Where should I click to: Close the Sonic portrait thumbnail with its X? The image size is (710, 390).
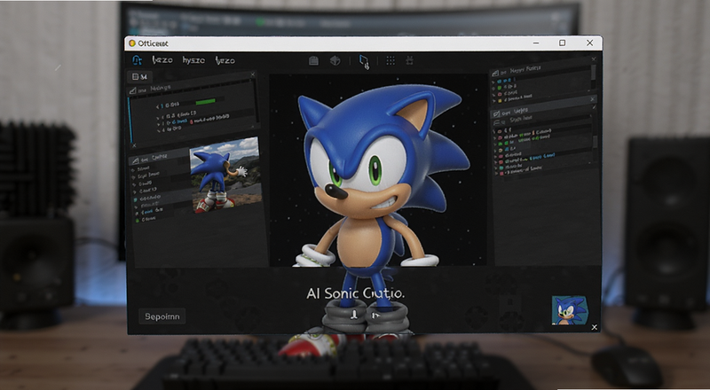[594, 327]
